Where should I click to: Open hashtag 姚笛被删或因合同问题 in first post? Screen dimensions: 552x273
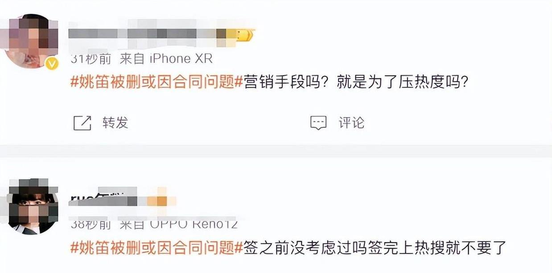(157, 83)
